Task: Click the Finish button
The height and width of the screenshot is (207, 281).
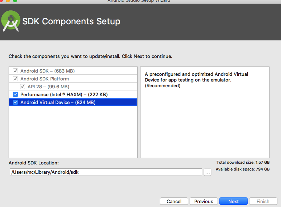Action: (263, 201)
